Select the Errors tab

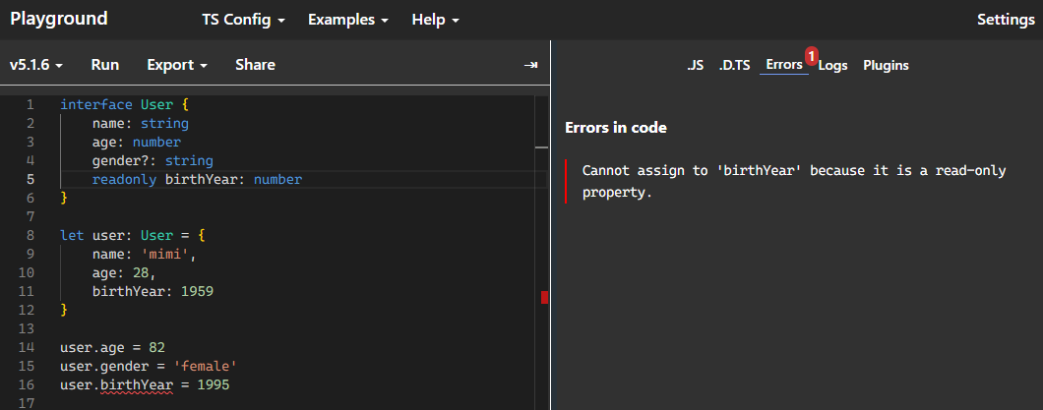pos(784,65)
